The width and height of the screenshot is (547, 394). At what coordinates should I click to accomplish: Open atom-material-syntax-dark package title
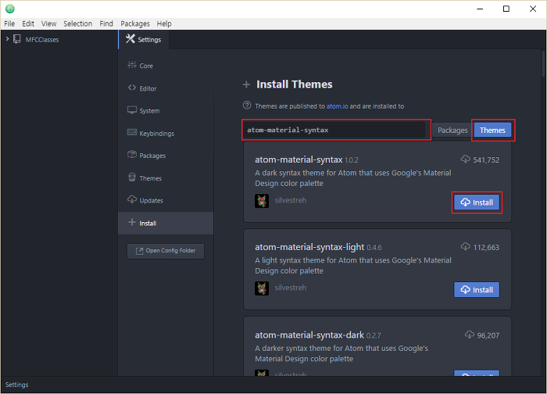click(309, 335)
